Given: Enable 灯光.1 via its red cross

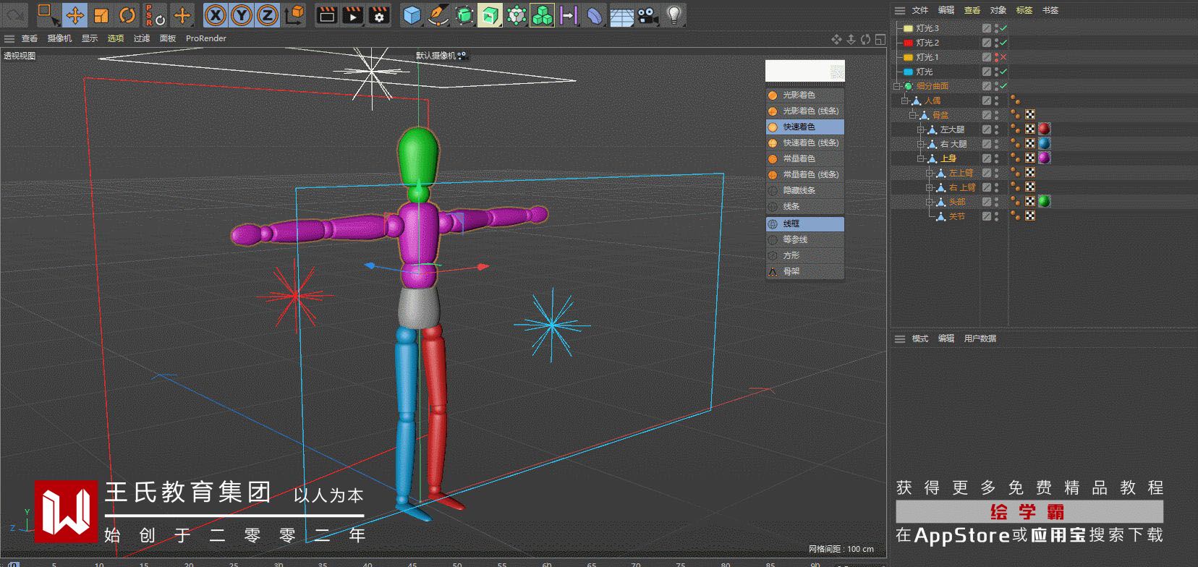Looking at the screenshot, I should point(1003,57).
